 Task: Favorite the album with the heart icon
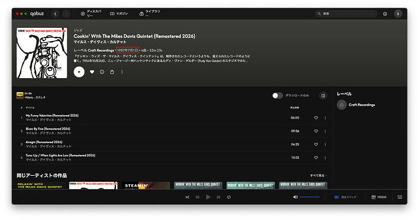tap(92, 72)
